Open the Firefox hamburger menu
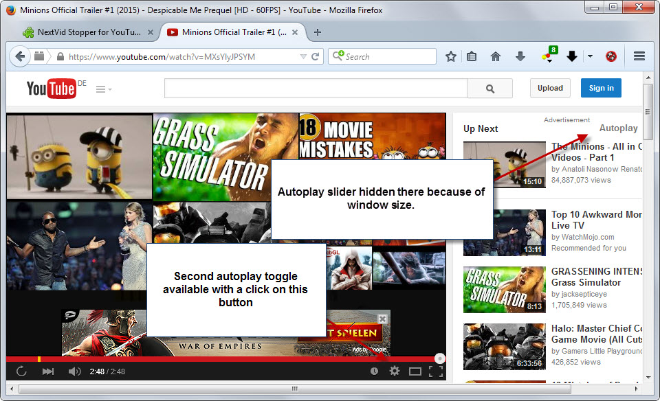 click(639, 56)
